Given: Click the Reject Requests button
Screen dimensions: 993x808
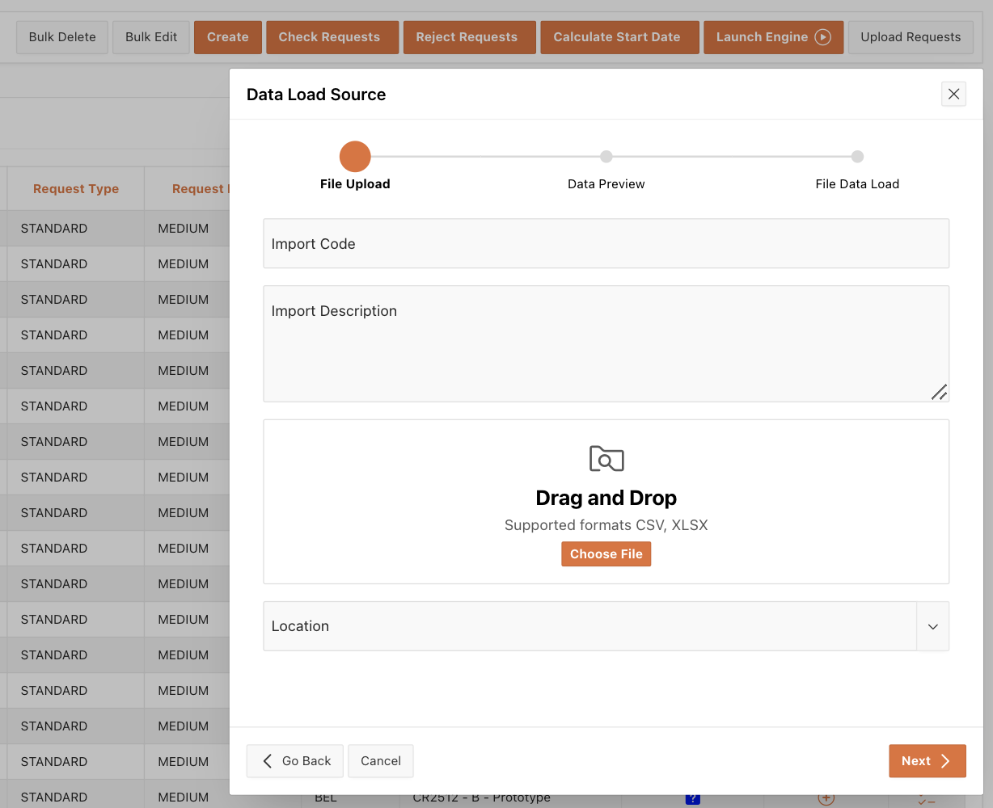Looking at the screenshot, I should [470, 37].
